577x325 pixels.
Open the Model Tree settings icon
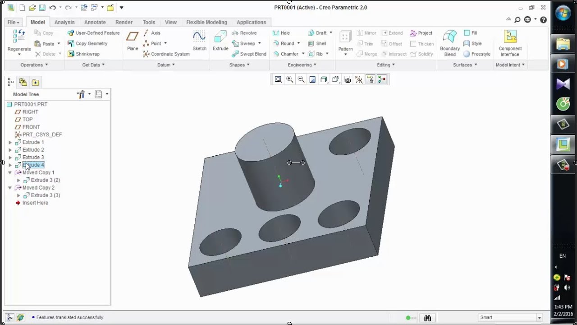tap(81, 94)
